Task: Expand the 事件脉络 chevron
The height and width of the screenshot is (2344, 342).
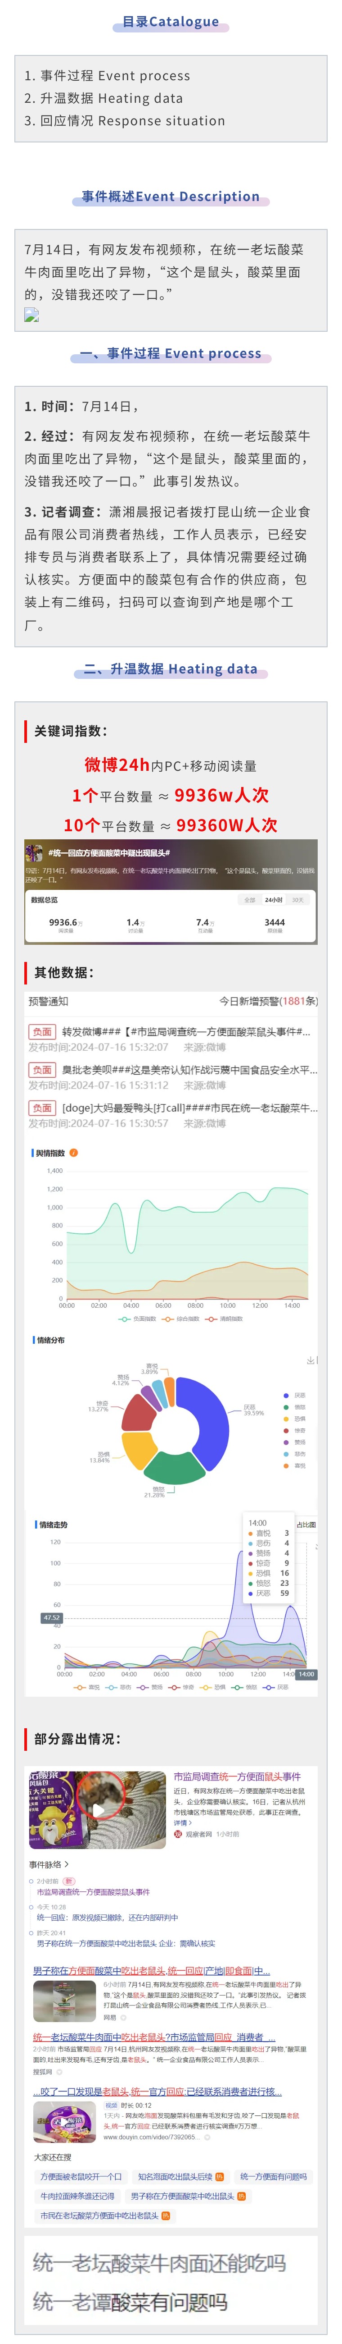Action: (x=67, y=1863)
